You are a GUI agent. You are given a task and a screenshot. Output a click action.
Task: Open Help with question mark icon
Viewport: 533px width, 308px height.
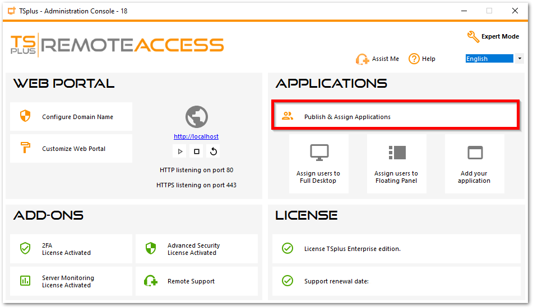(x=414, y=59)
